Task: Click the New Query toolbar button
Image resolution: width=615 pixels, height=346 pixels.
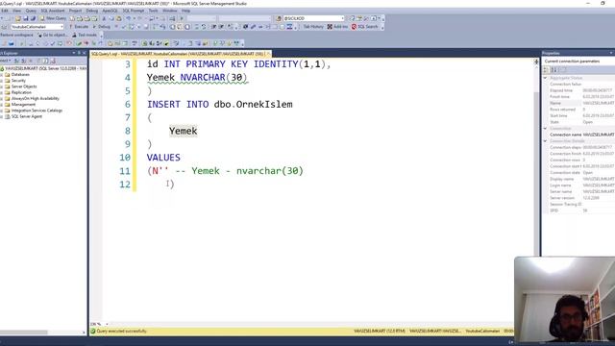Action: click(x=53, y=18)
